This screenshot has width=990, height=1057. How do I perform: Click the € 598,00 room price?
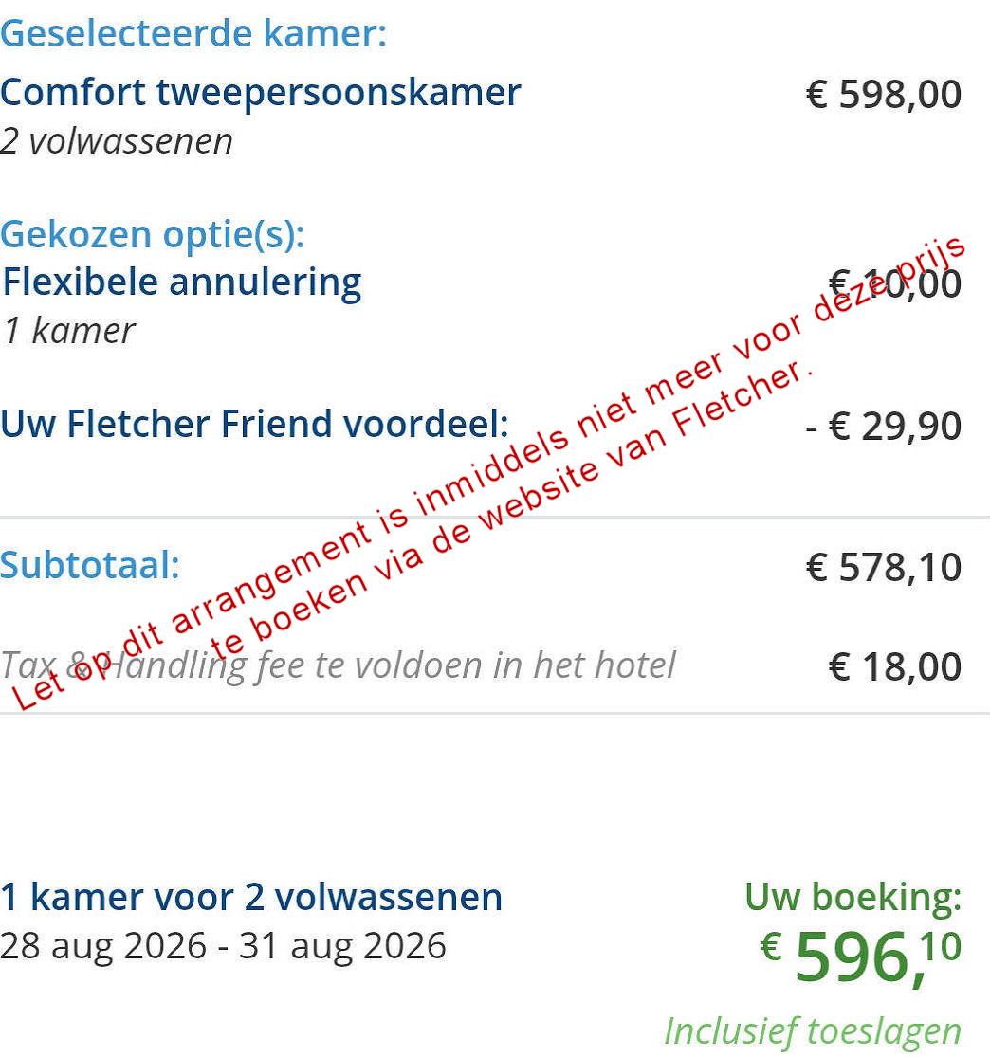coord(883,95)
